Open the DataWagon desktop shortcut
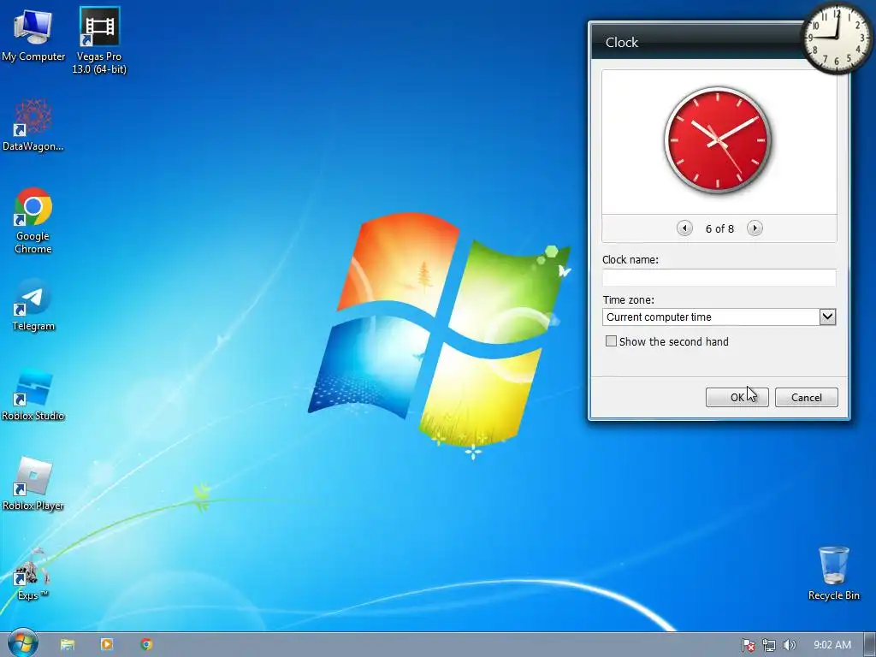876x657 pixels. (33, 125)
